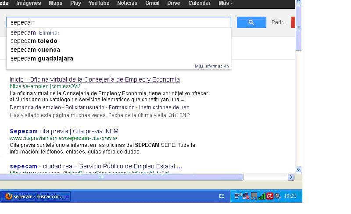
Task: Open Gmail from the top bar
Action: [x=152, y=3]
